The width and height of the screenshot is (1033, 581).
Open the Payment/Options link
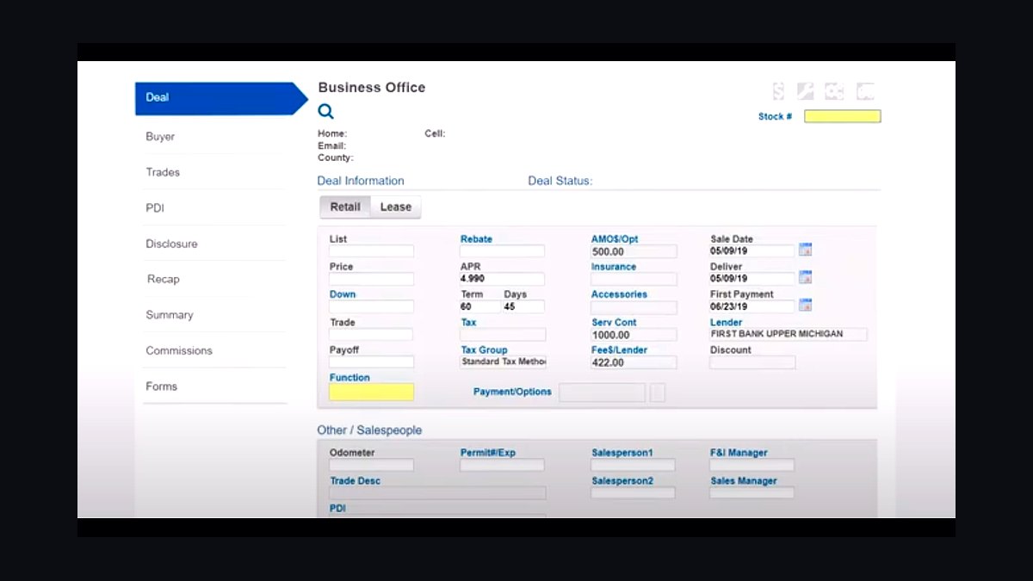click(512, 392)
